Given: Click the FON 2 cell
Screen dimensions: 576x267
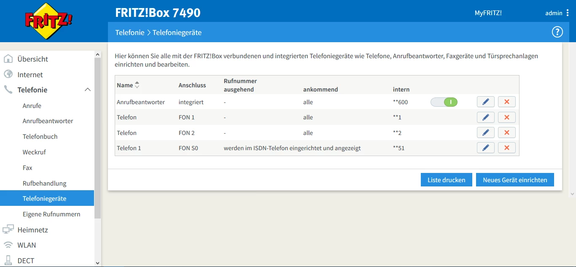Looking at the screenshot, I should (x=186, y=133).
